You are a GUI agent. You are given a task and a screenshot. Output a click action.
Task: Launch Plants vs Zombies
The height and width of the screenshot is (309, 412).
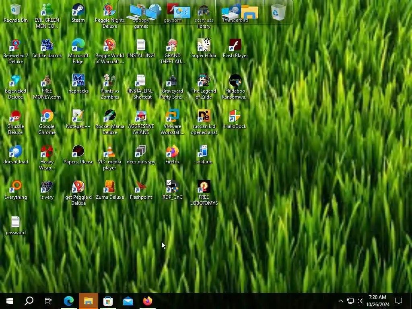click(x=109, y=87)
